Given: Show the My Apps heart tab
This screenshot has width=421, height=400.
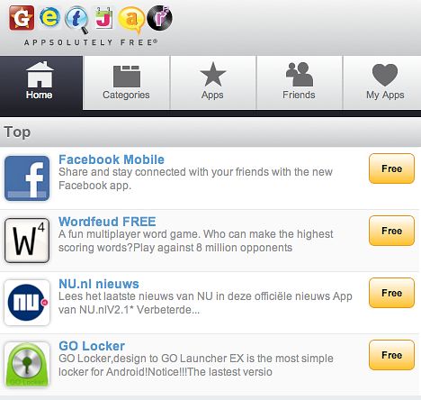Looking at the screenshot, I should click(x=382, y=83).
